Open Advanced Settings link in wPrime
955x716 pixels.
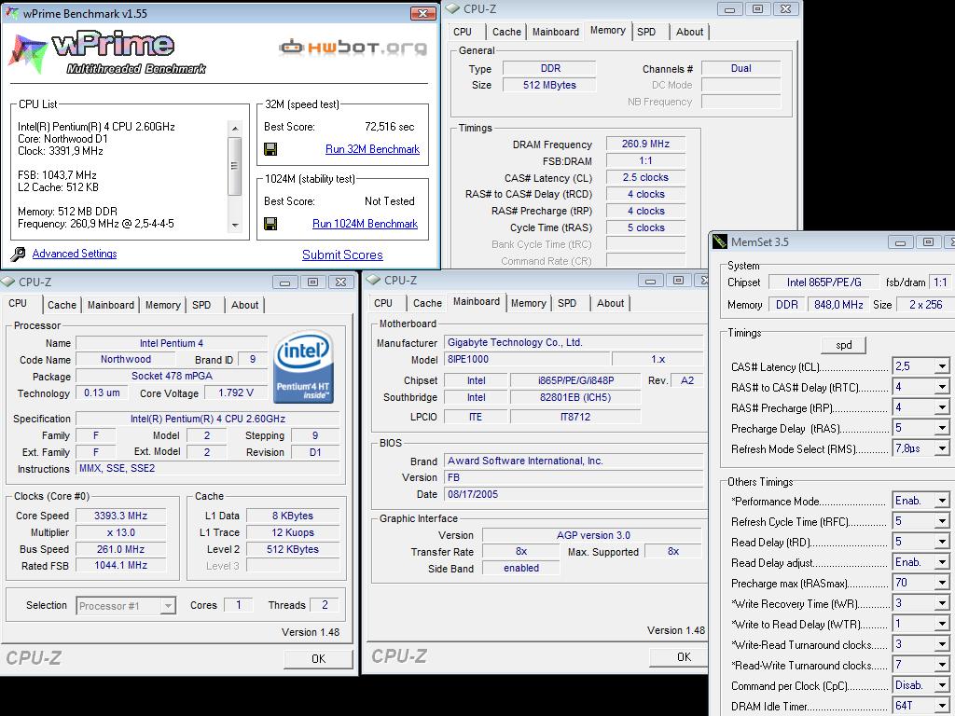point(75,254)
